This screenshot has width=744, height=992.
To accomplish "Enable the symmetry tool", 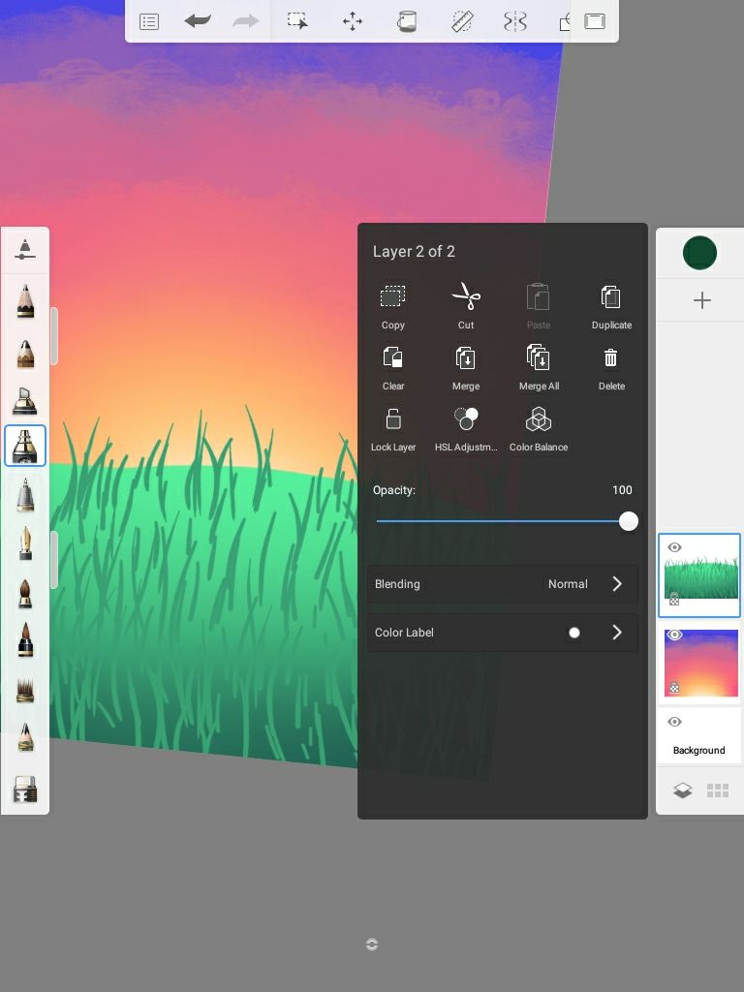I will 515,21.
